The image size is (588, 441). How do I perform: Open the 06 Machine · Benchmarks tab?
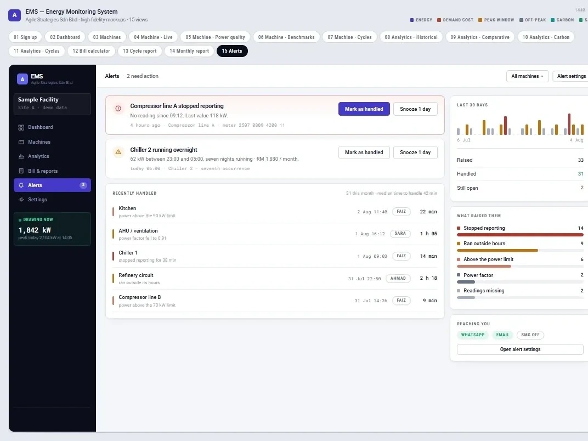(x=286, y=37)
